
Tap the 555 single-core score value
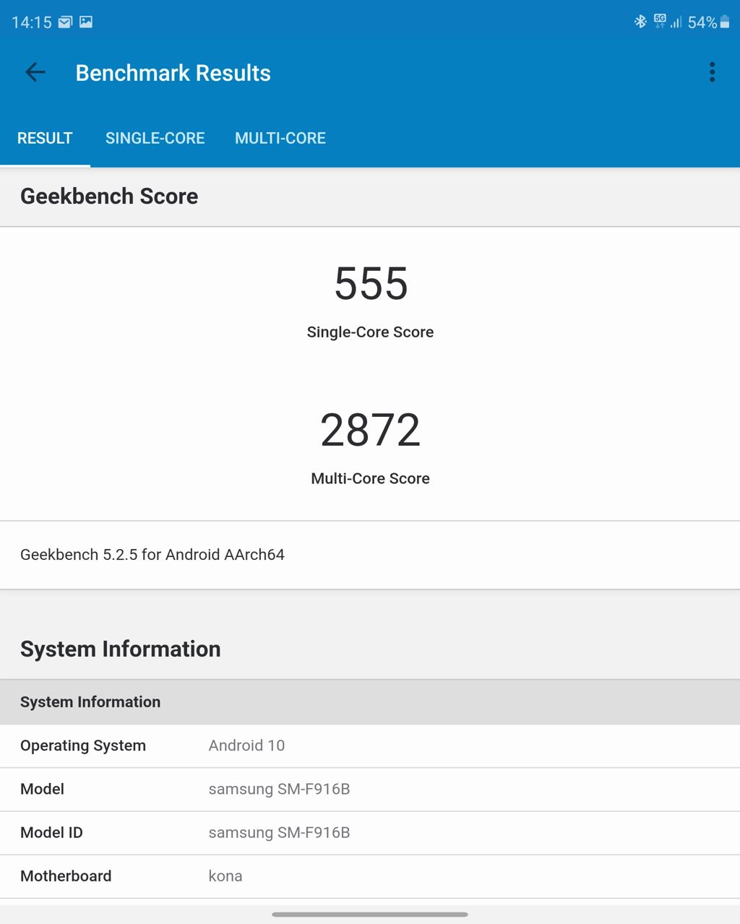coord(370,283)
